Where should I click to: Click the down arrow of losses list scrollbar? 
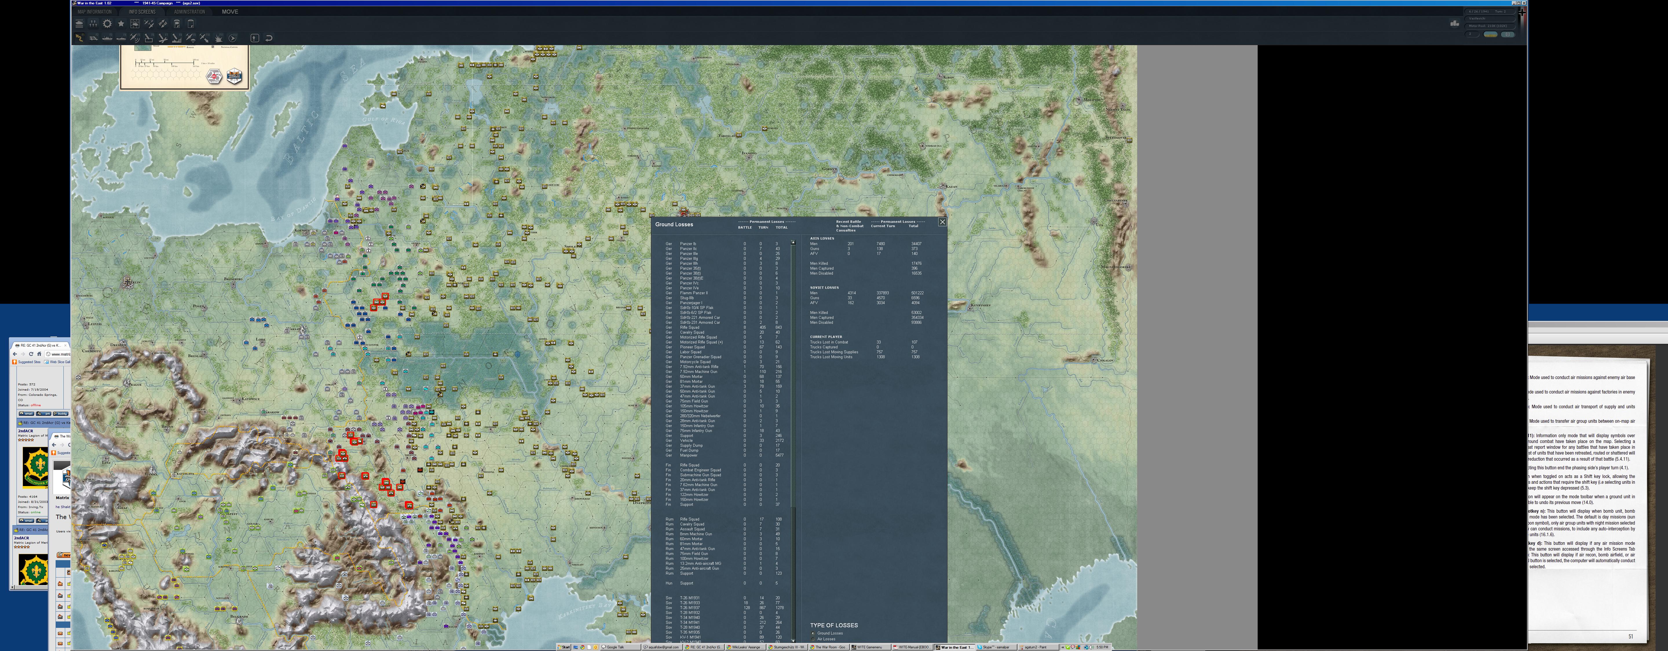pos(793,641)
